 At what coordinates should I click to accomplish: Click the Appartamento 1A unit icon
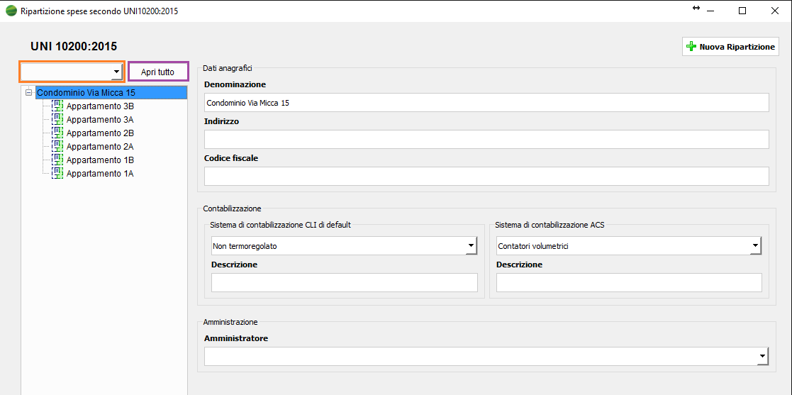pos(57,173)
